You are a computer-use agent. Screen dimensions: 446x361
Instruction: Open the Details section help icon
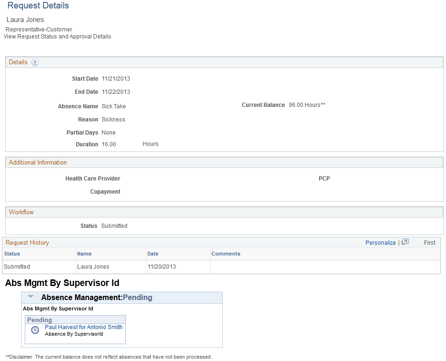36,62
